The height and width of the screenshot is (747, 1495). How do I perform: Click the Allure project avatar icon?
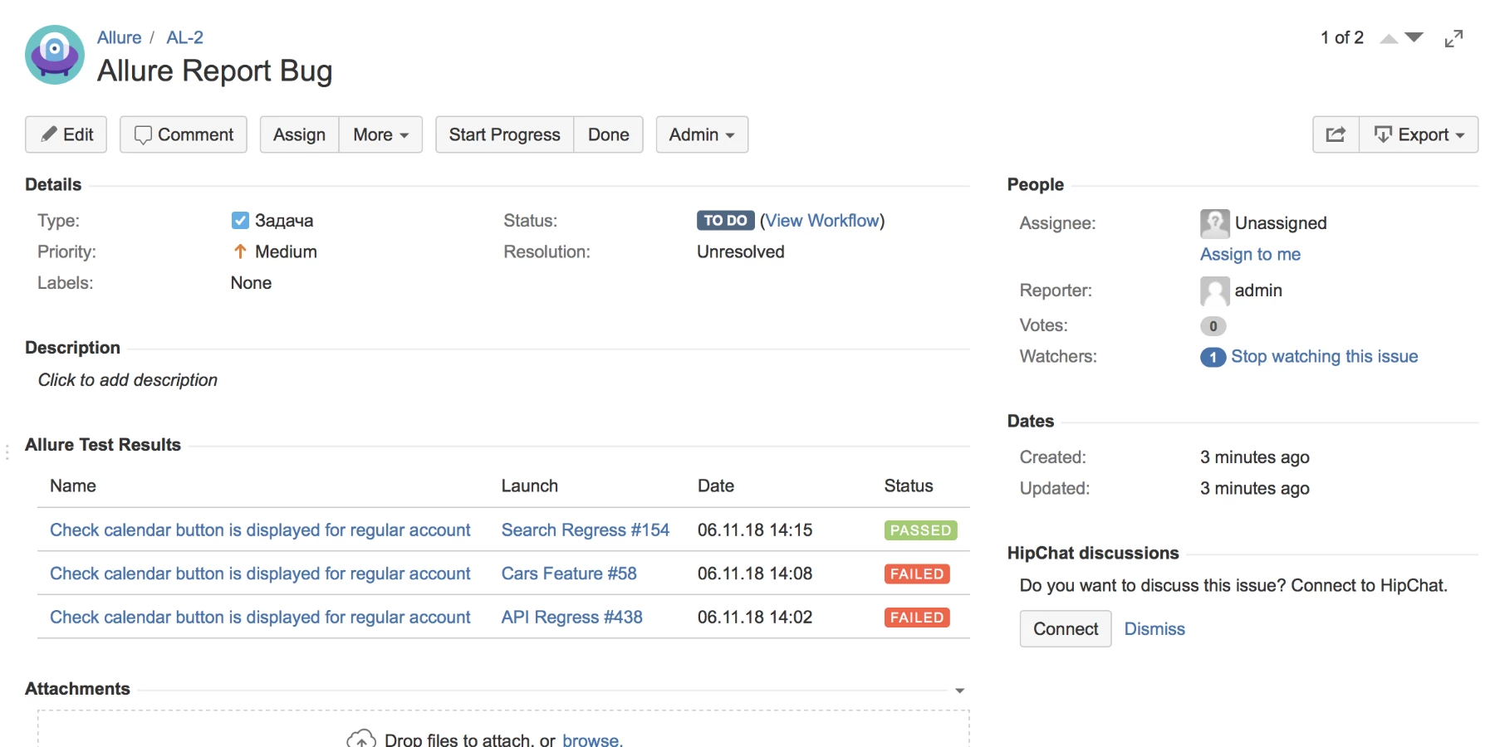tap(55, 55)
